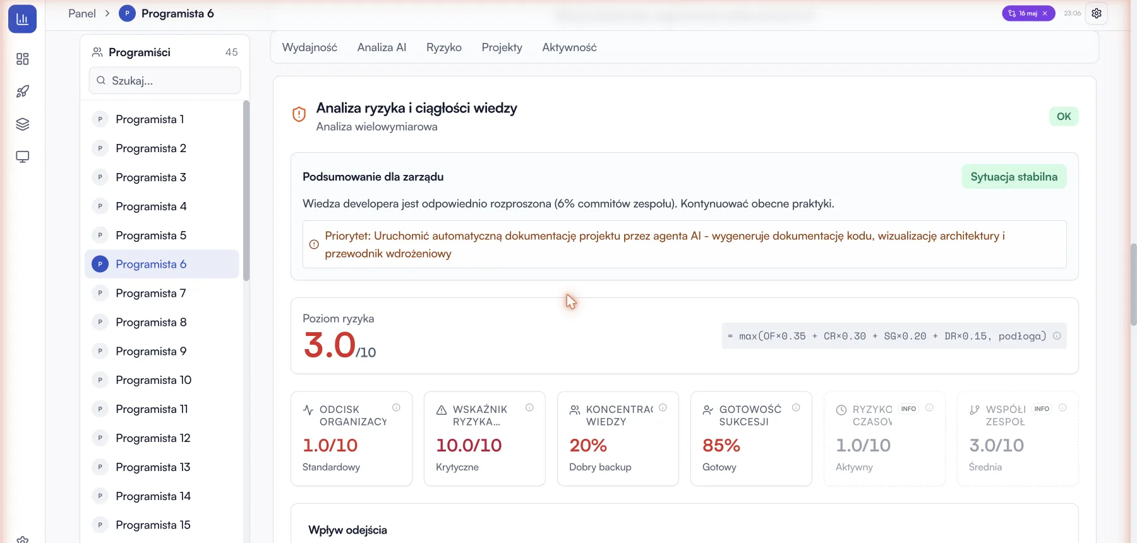Click the 85% Gotowy value
Image resolution: width=1137 pixels, height=543 pixels.
pyautogui.click(x=721, y=446)
